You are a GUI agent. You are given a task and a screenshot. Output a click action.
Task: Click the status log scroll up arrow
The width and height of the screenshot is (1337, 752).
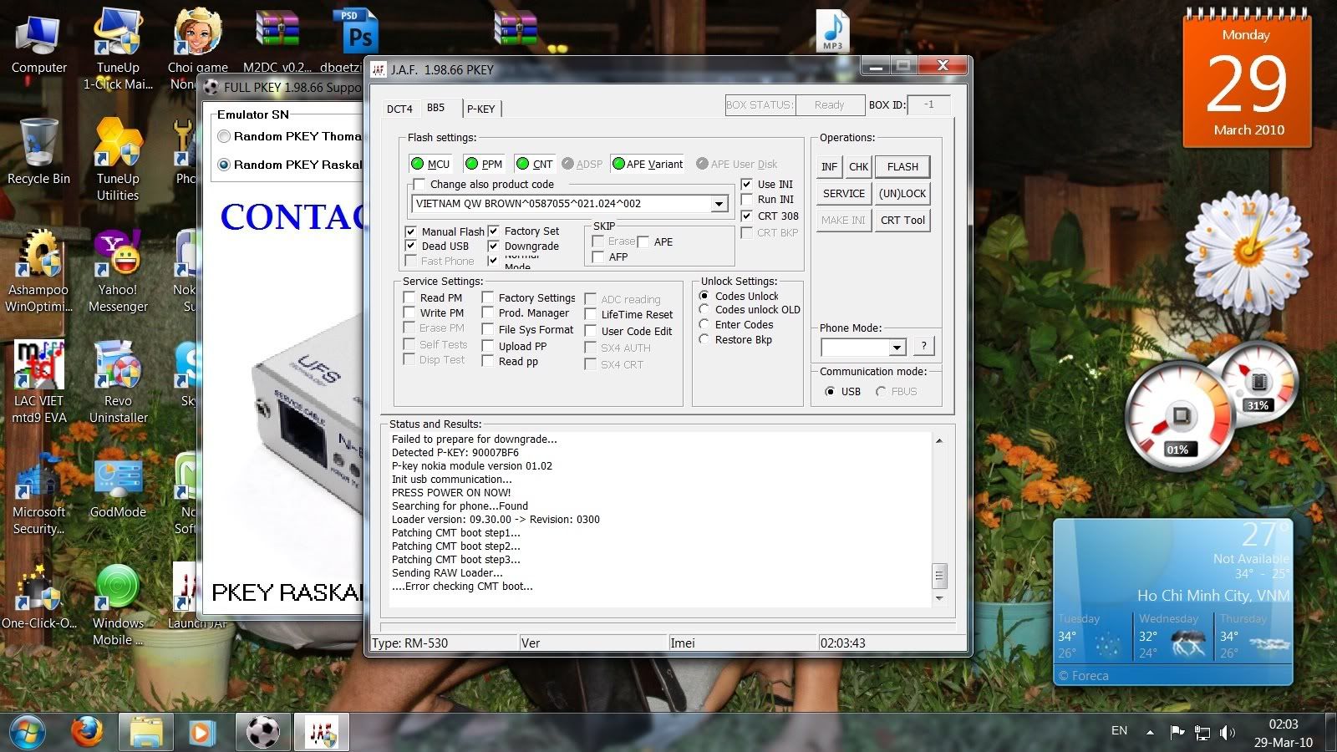pyautogui.click(x=939, y=440)
